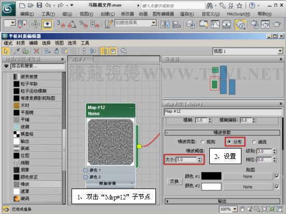Click the Map #12 name field
Image resolution: width=286 pixels, height=214 pixels.
click(x=223, y=111)
